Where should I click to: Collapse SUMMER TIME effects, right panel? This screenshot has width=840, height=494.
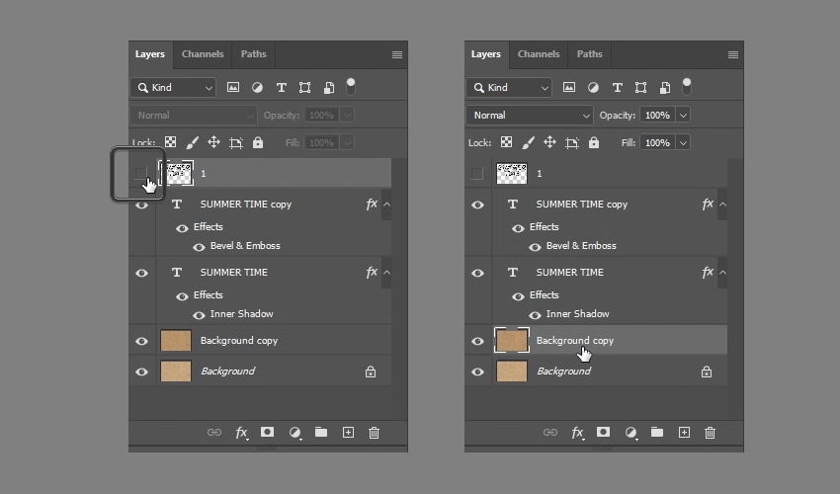pyautogui.click(x=722, y=272)
